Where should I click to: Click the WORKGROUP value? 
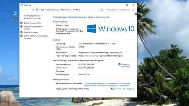(84, 74)
